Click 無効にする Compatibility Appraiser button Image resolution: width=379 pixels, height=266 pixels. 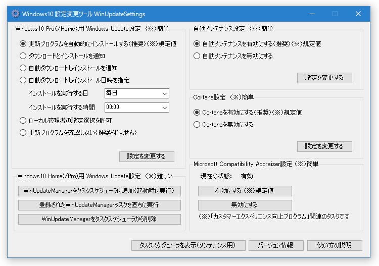(x=245, y=205)
